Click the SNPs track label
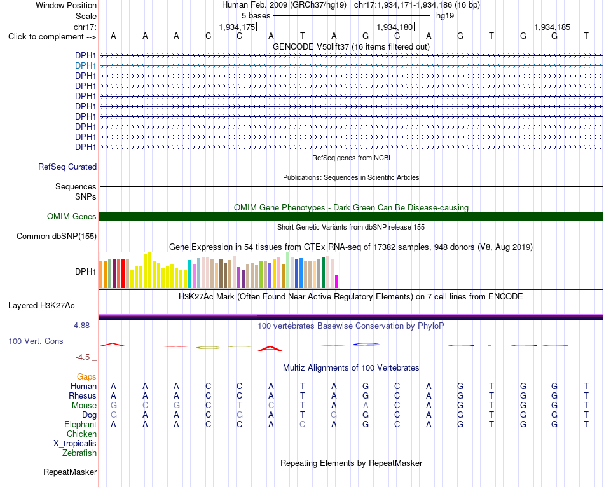This screenshot has height=487, width=604. tap(86, 196)
